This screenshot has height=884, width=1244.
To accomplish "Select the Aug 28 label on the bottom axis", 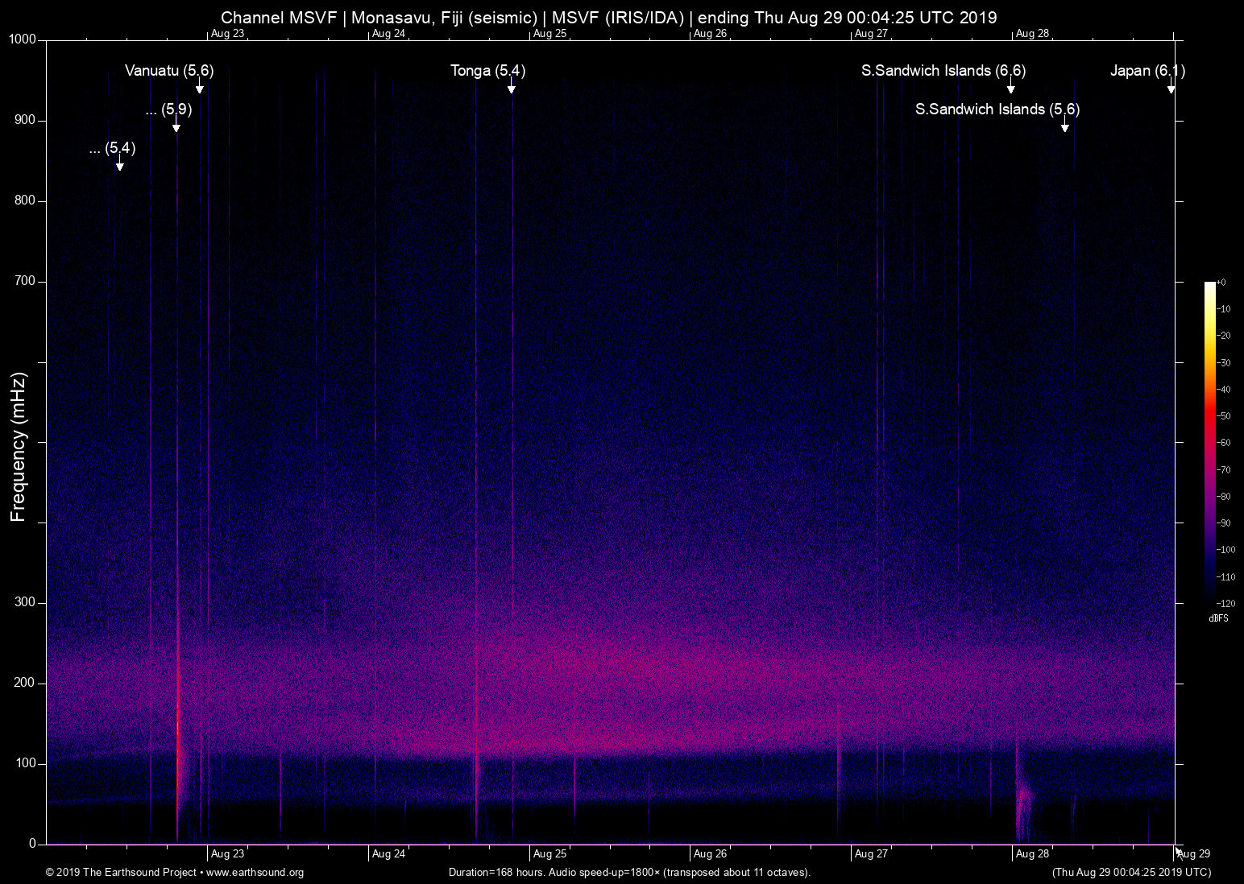I will (1032, 854).
